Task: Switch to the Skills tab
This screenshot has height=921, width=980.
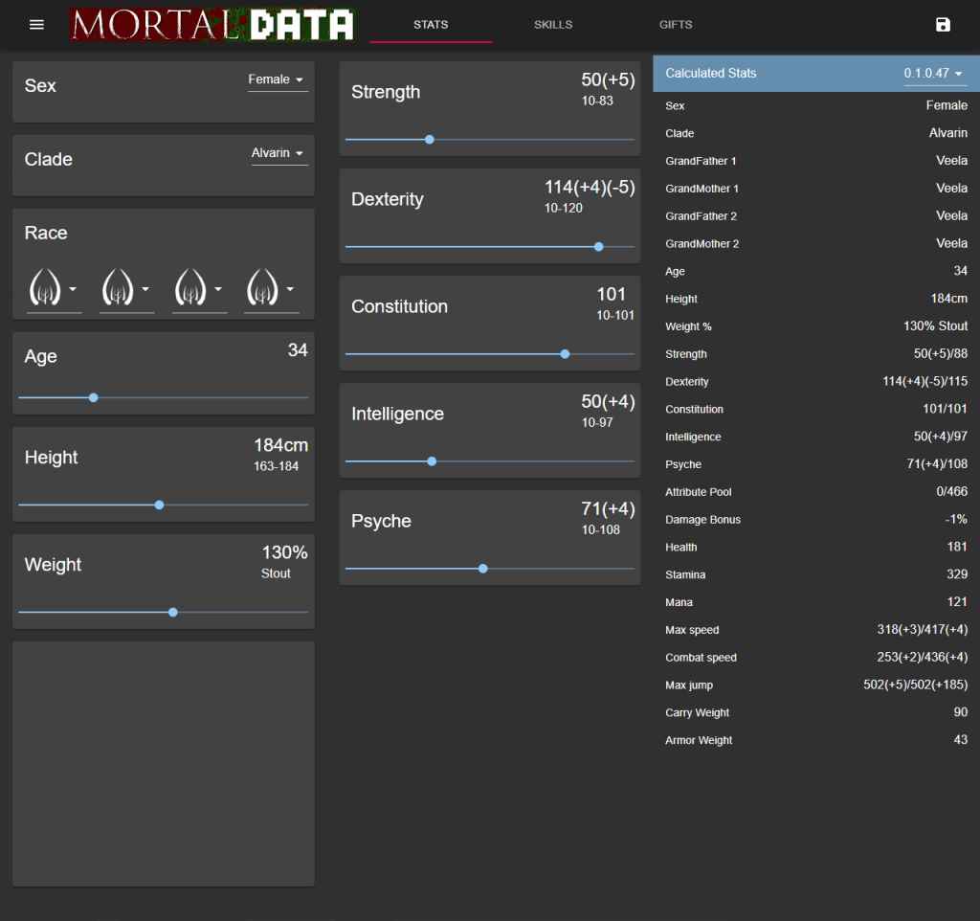Action: [553, 25]
